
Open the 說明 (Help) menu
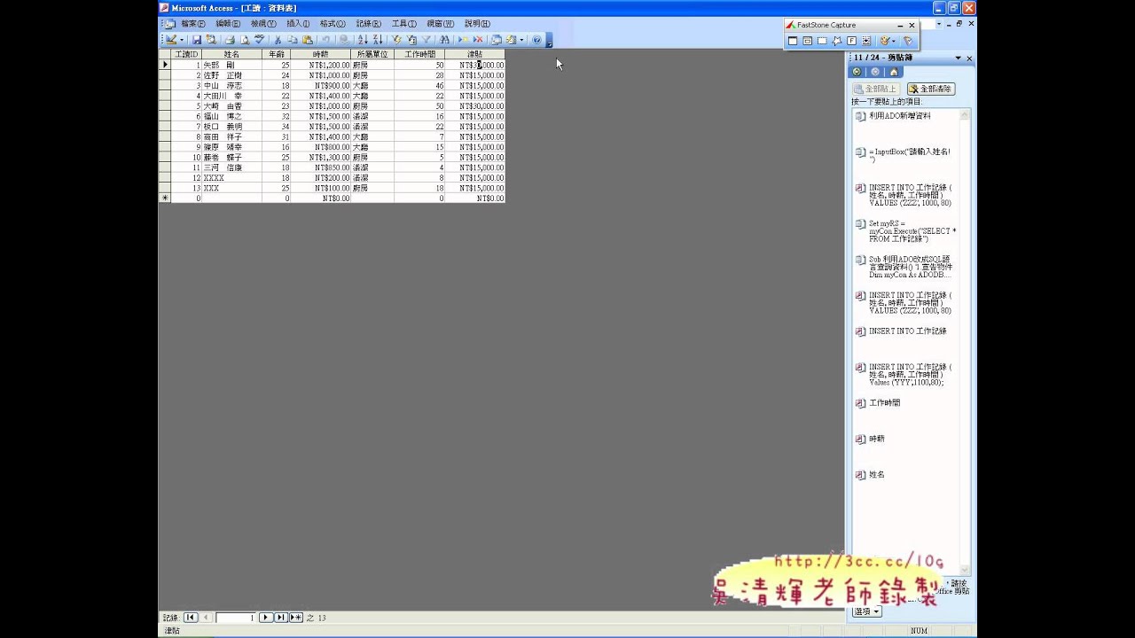tap(477, 24)
